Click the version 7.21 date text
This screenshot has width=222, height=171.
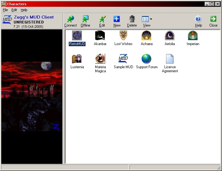pyautogui.click(x=28, y=27)
